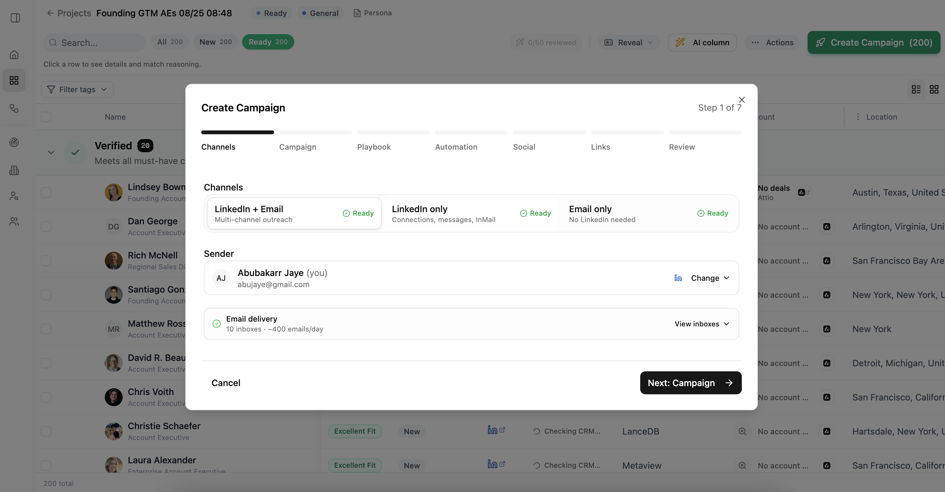Check the Dan George row checkbox
The width and height of the screenshot is (945, 492).
[x=46, y=227]
